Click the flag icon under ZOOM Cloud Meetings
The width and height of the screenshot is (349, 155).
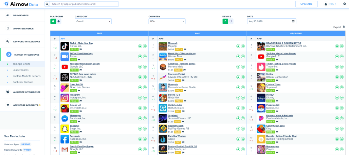(79, 59)
